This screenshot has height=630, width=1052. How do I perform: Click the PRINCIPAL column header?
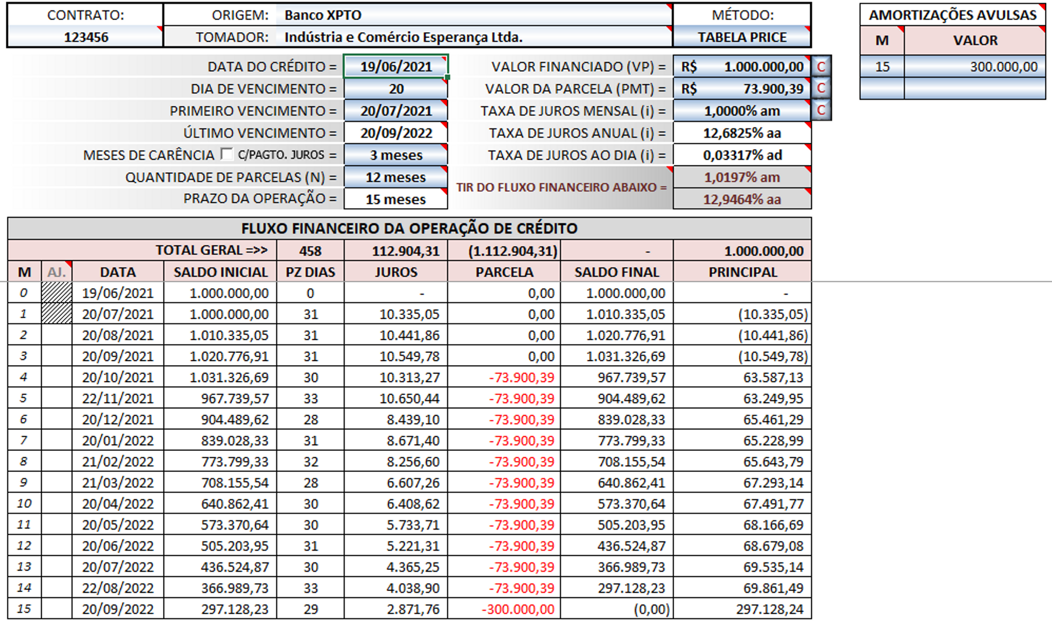742,272
